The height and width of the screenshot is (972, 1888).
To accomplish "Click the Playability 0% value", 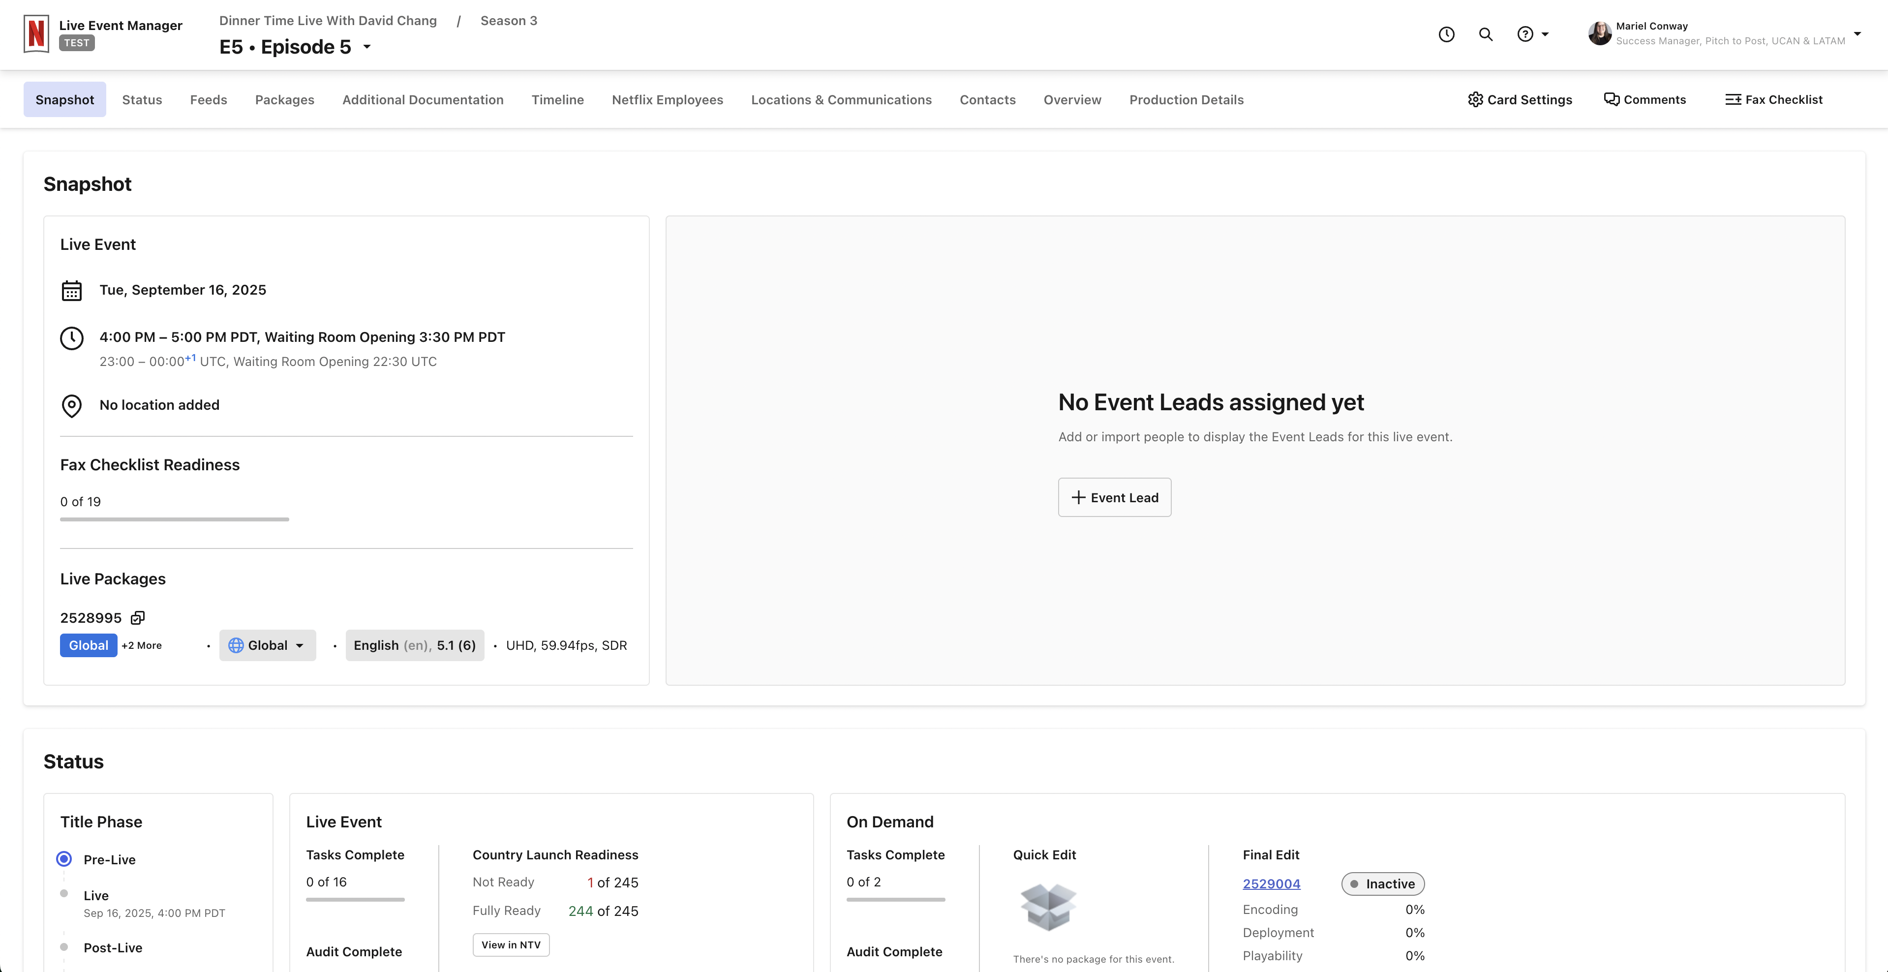I will pos(1415,955).
